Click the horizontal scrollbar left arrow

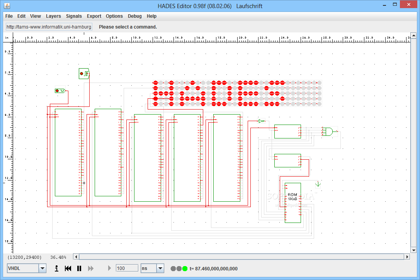click(x=77, y=257)
